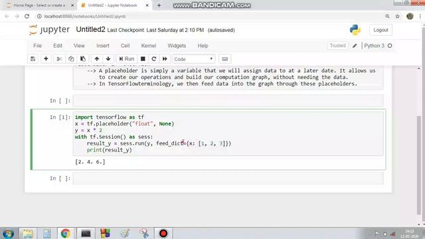Open the Kernel menu
The height and width of the screenshot is (239, 425).
(149, 46)
